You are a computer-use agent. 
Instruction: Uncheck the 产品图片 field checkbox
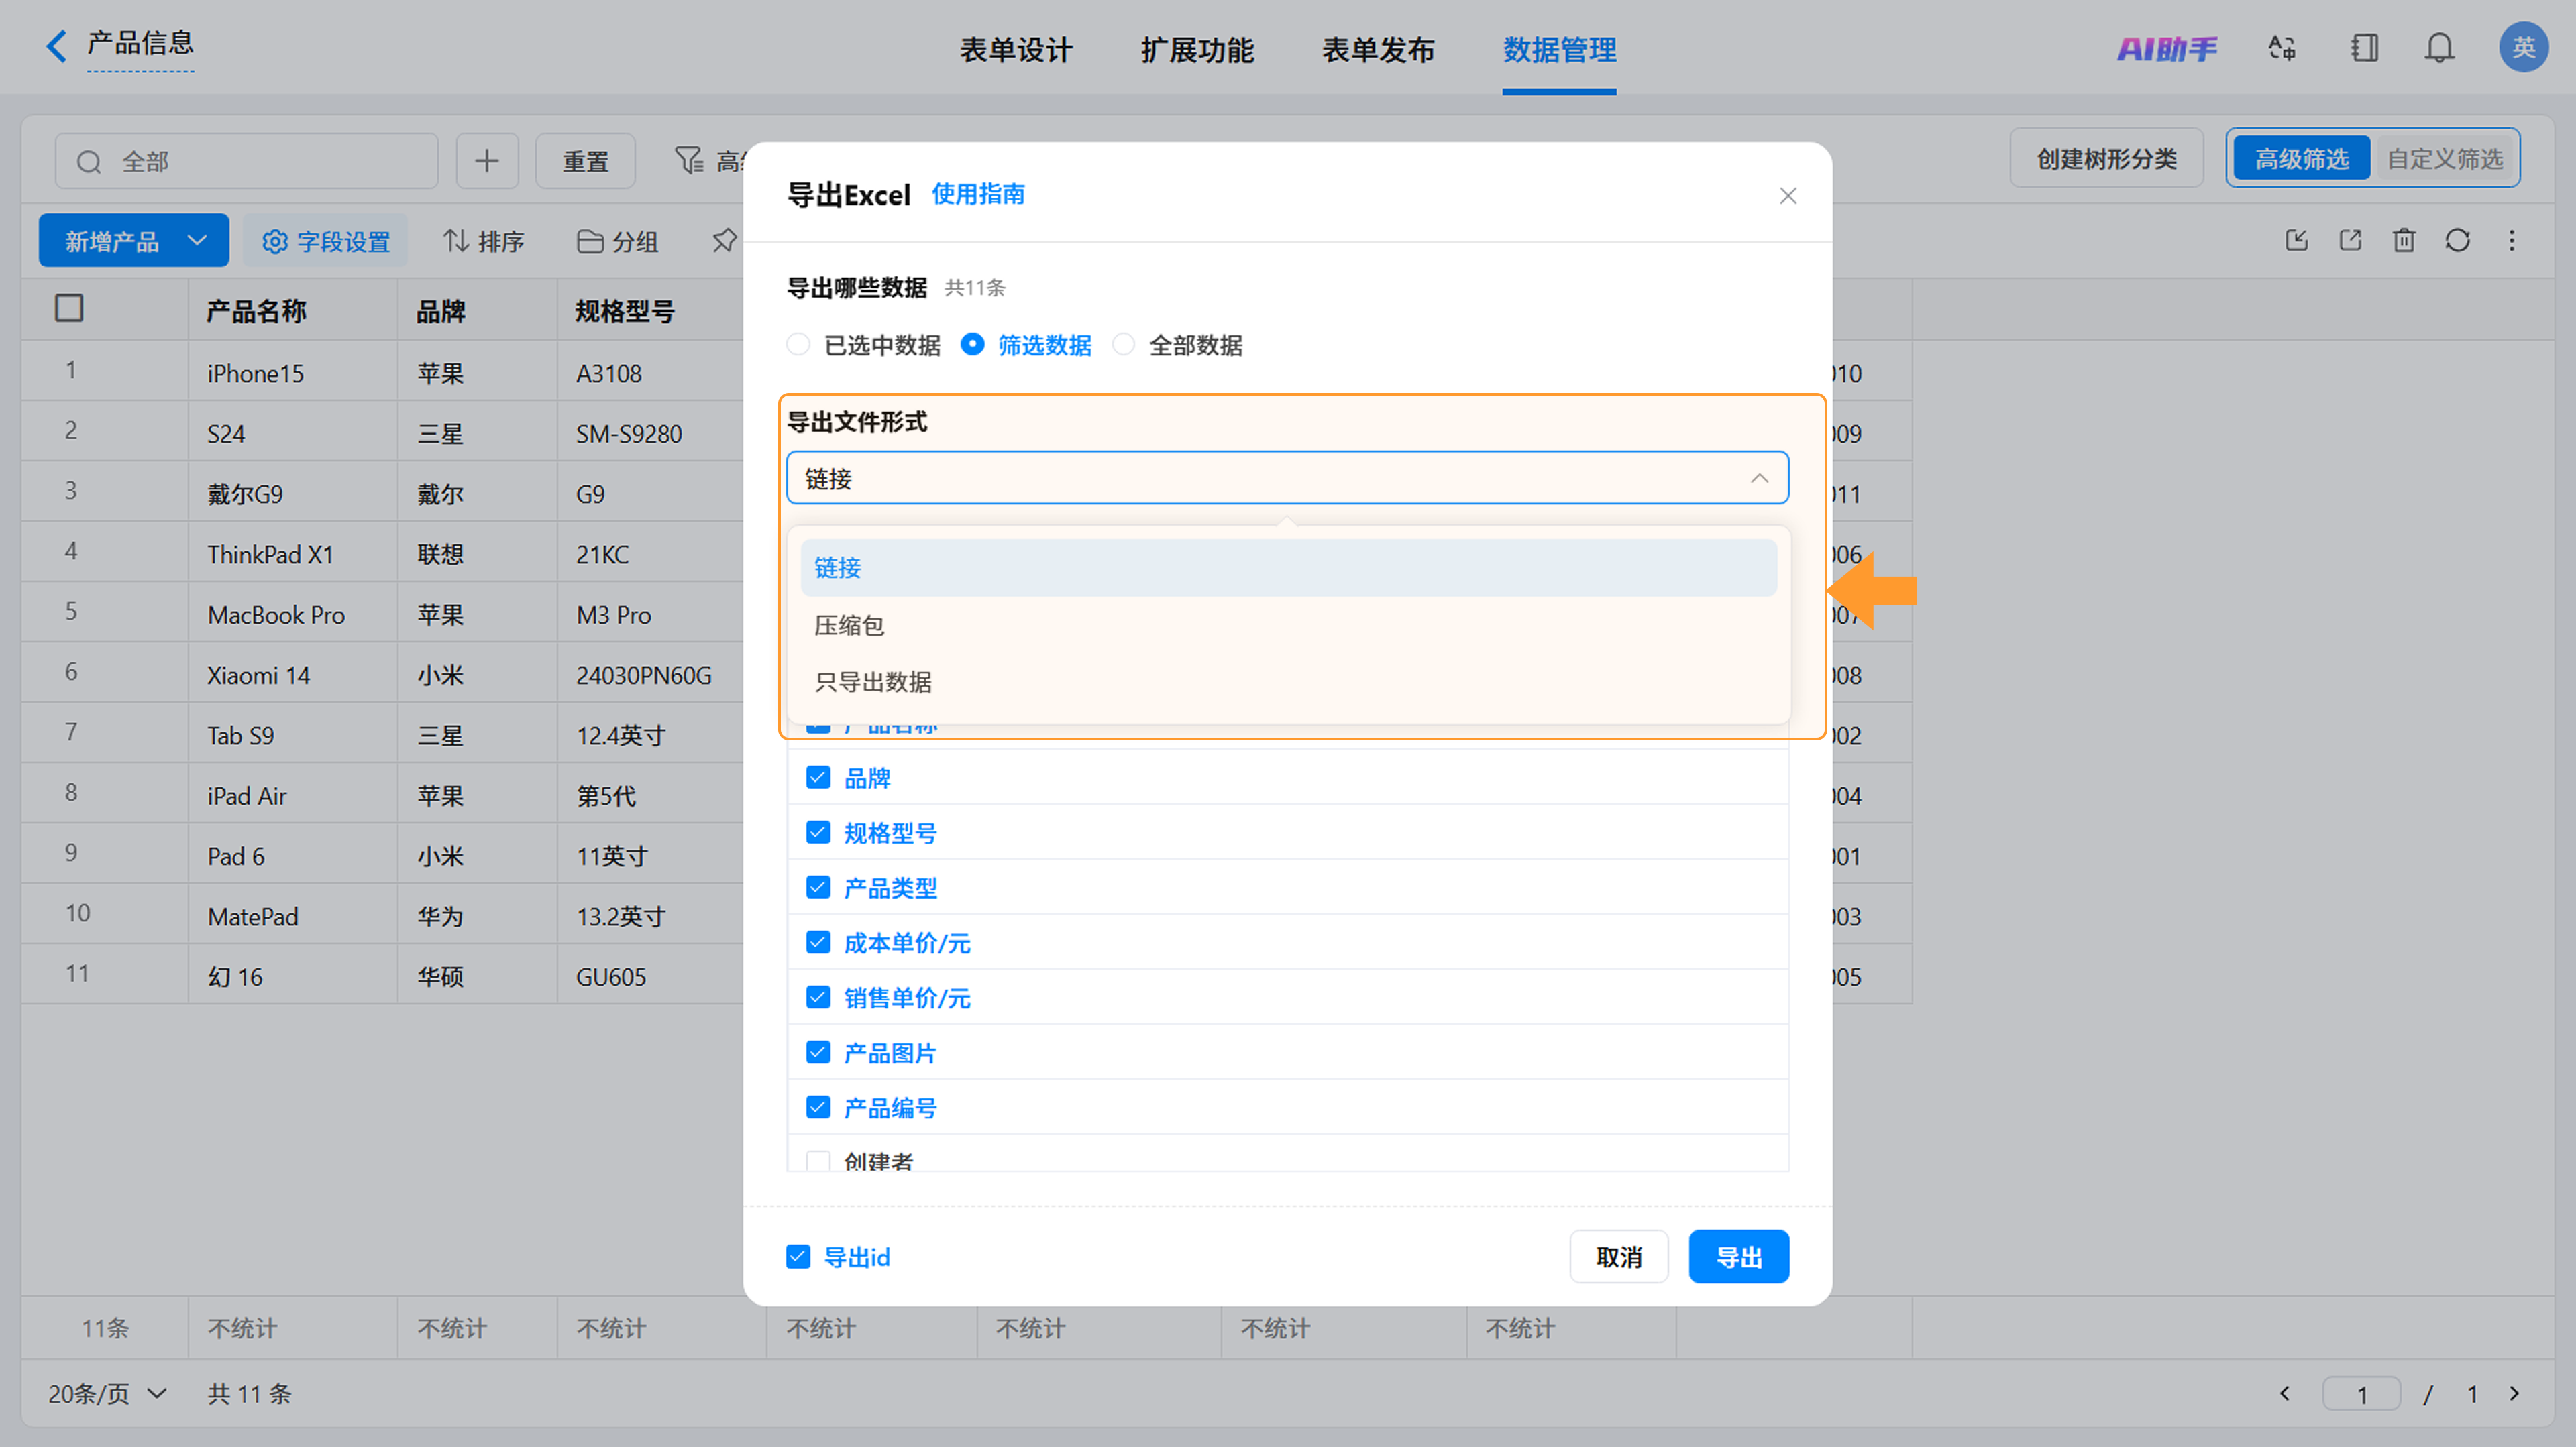818,1052
